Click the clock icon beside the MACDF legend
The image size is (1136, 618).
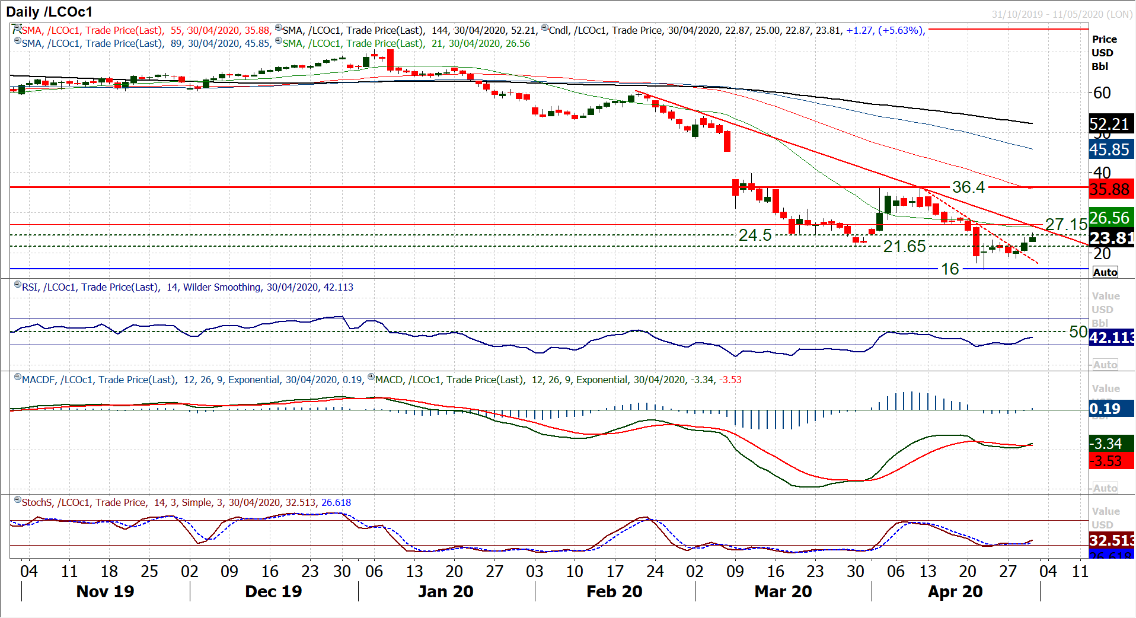click(18, 378)
